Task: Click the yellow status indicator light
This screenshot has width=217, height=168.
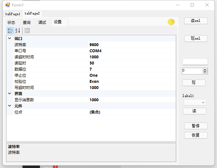Action: point(171,22)
